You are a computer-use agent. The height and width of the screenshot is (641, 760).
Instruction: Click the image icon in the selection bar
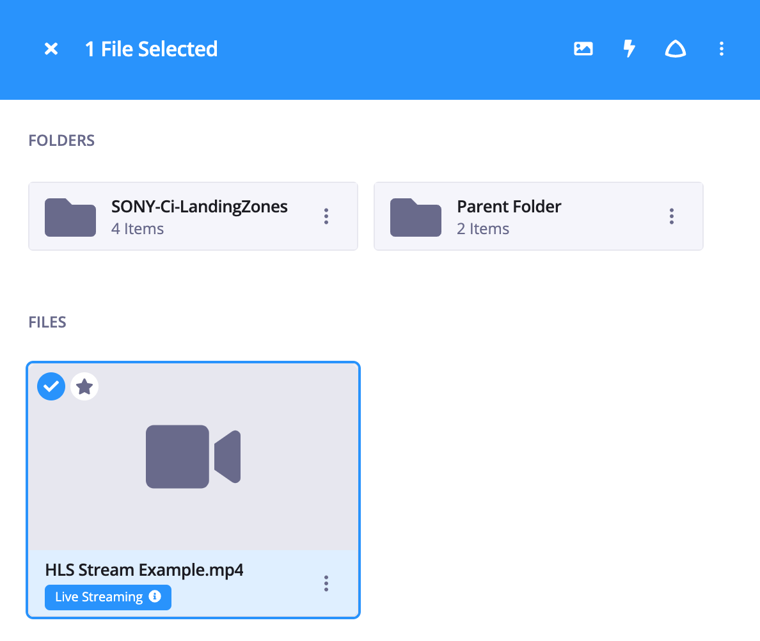(583, 49)
